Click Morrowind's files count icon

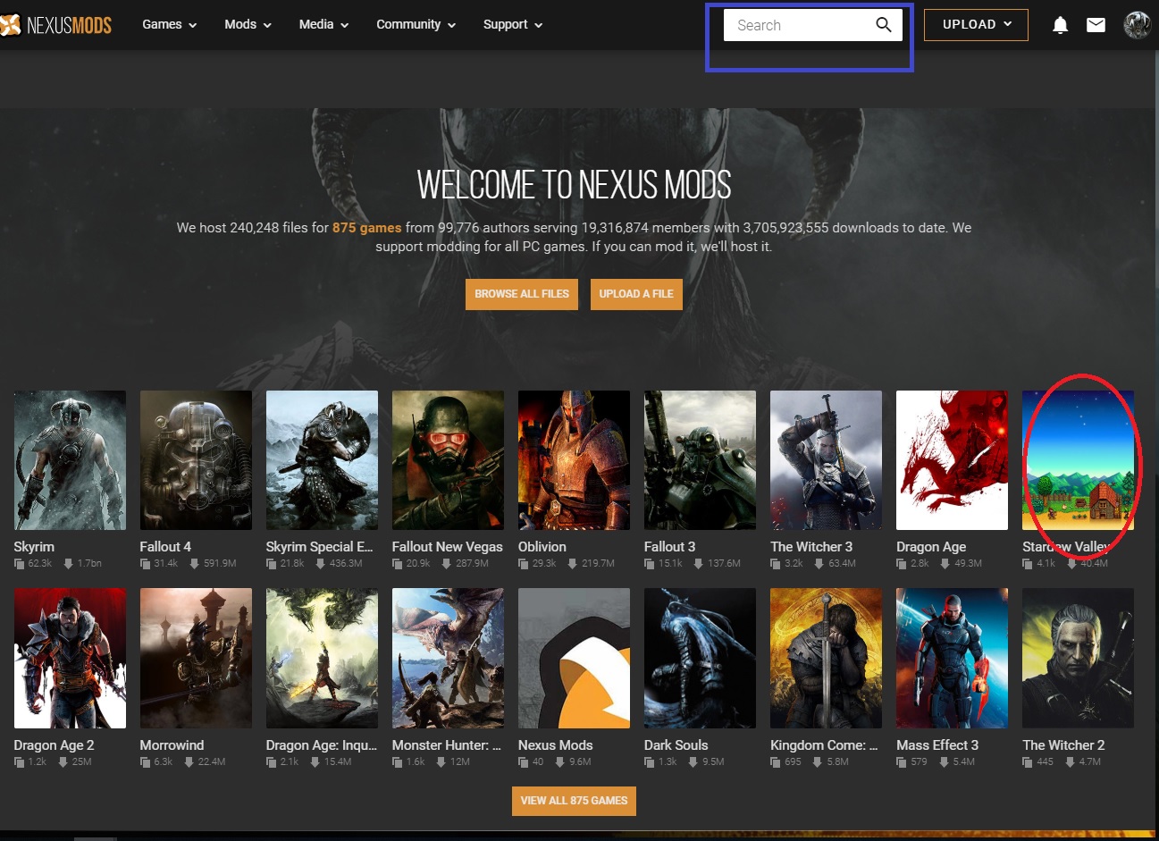pos(146,762)
